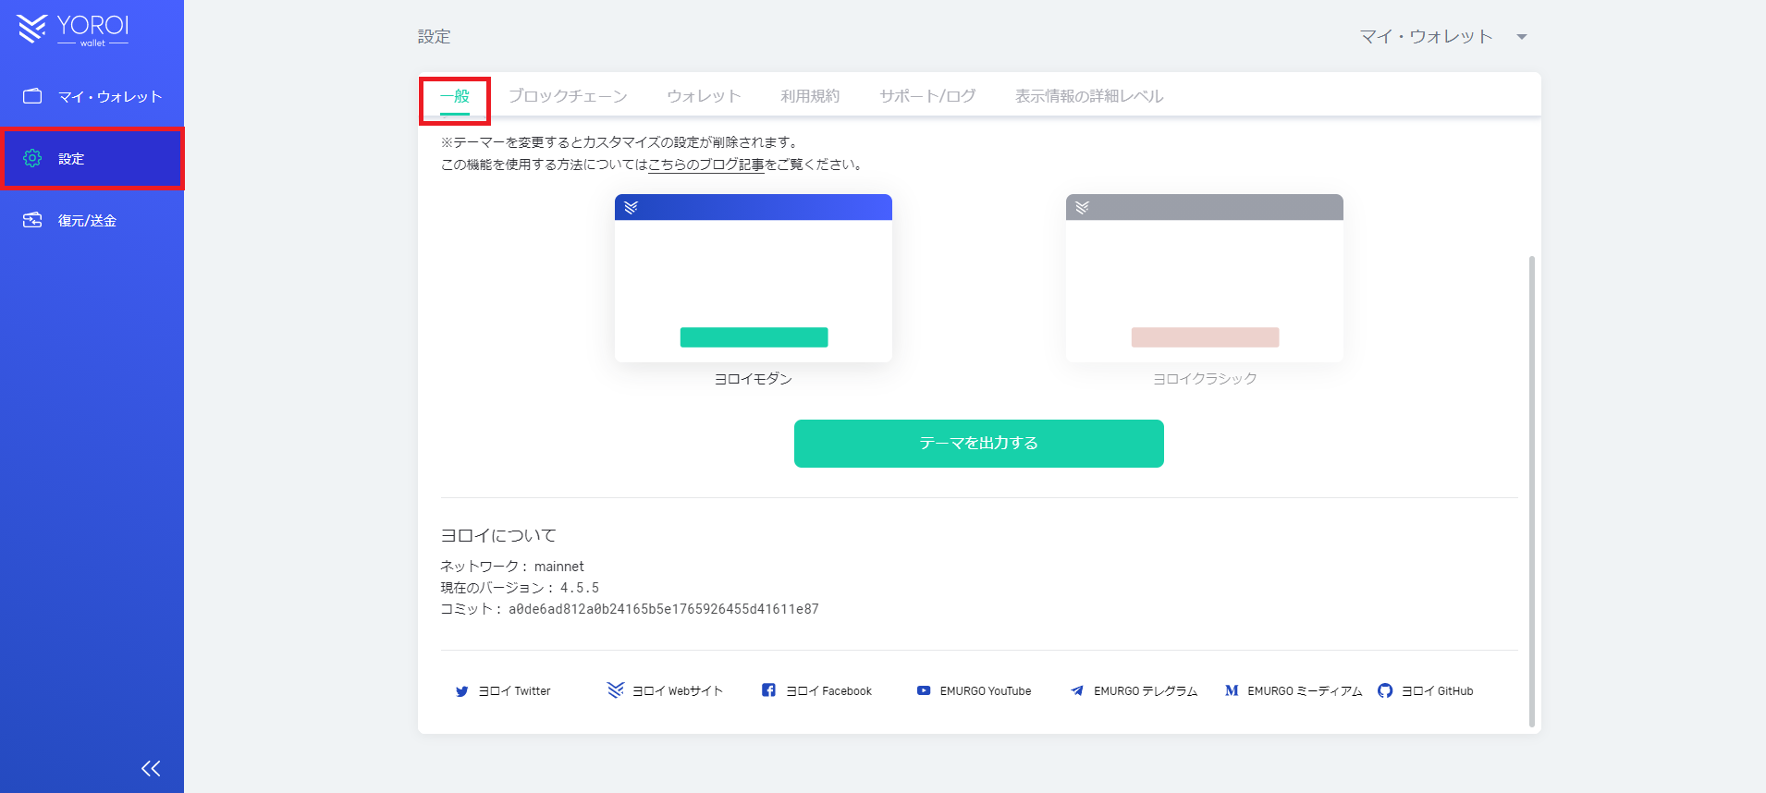Open the EMURGO テレグラム icon
1766x793 pixels.
(1077, 690)
